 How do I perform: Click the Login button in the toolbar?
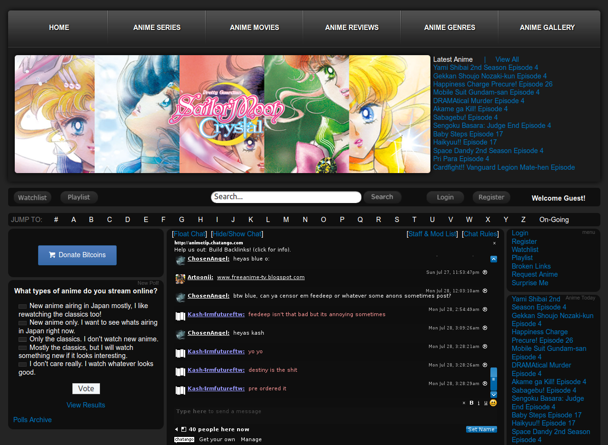445,197
